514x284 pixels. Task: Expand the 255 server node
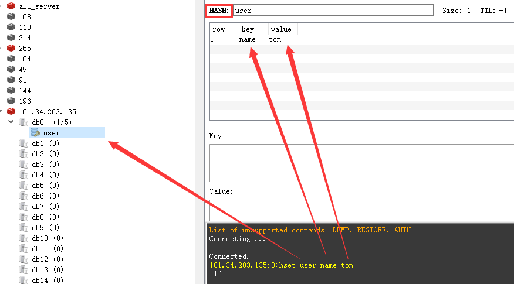tap(2, 48)
